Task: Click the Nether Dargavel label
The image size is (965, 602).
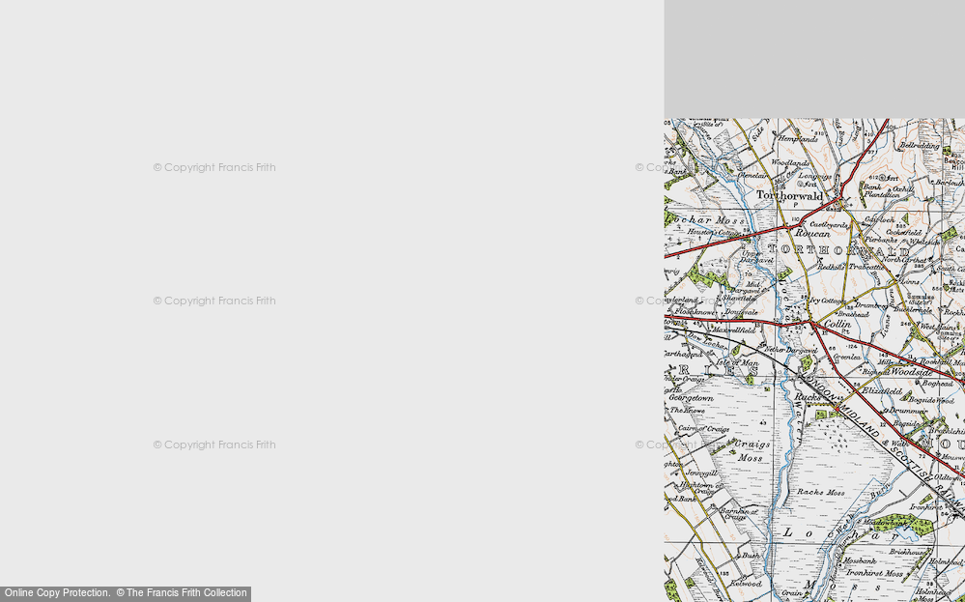Action: [x=790, y=350]
